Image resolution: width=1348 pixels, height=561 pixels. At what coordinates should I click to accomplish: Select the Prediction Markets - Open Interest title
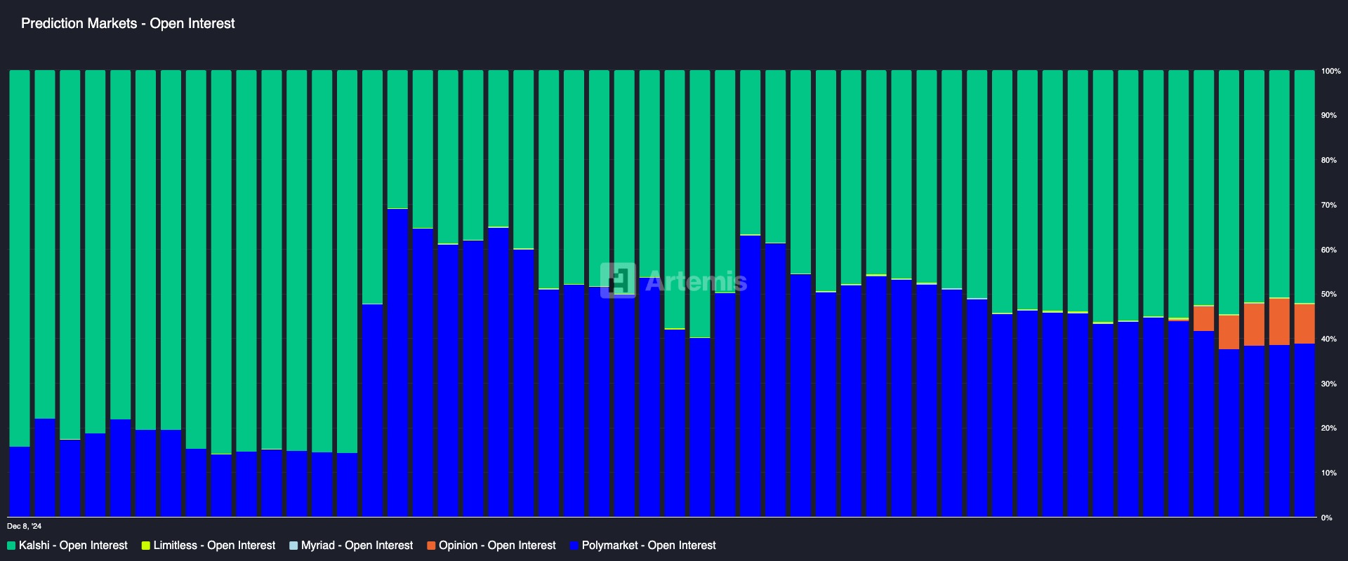128,23
